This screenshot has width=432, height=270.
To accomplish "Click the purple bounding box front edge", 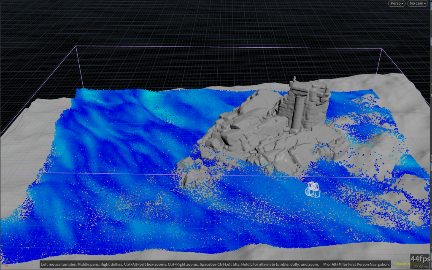I will 127,173.
